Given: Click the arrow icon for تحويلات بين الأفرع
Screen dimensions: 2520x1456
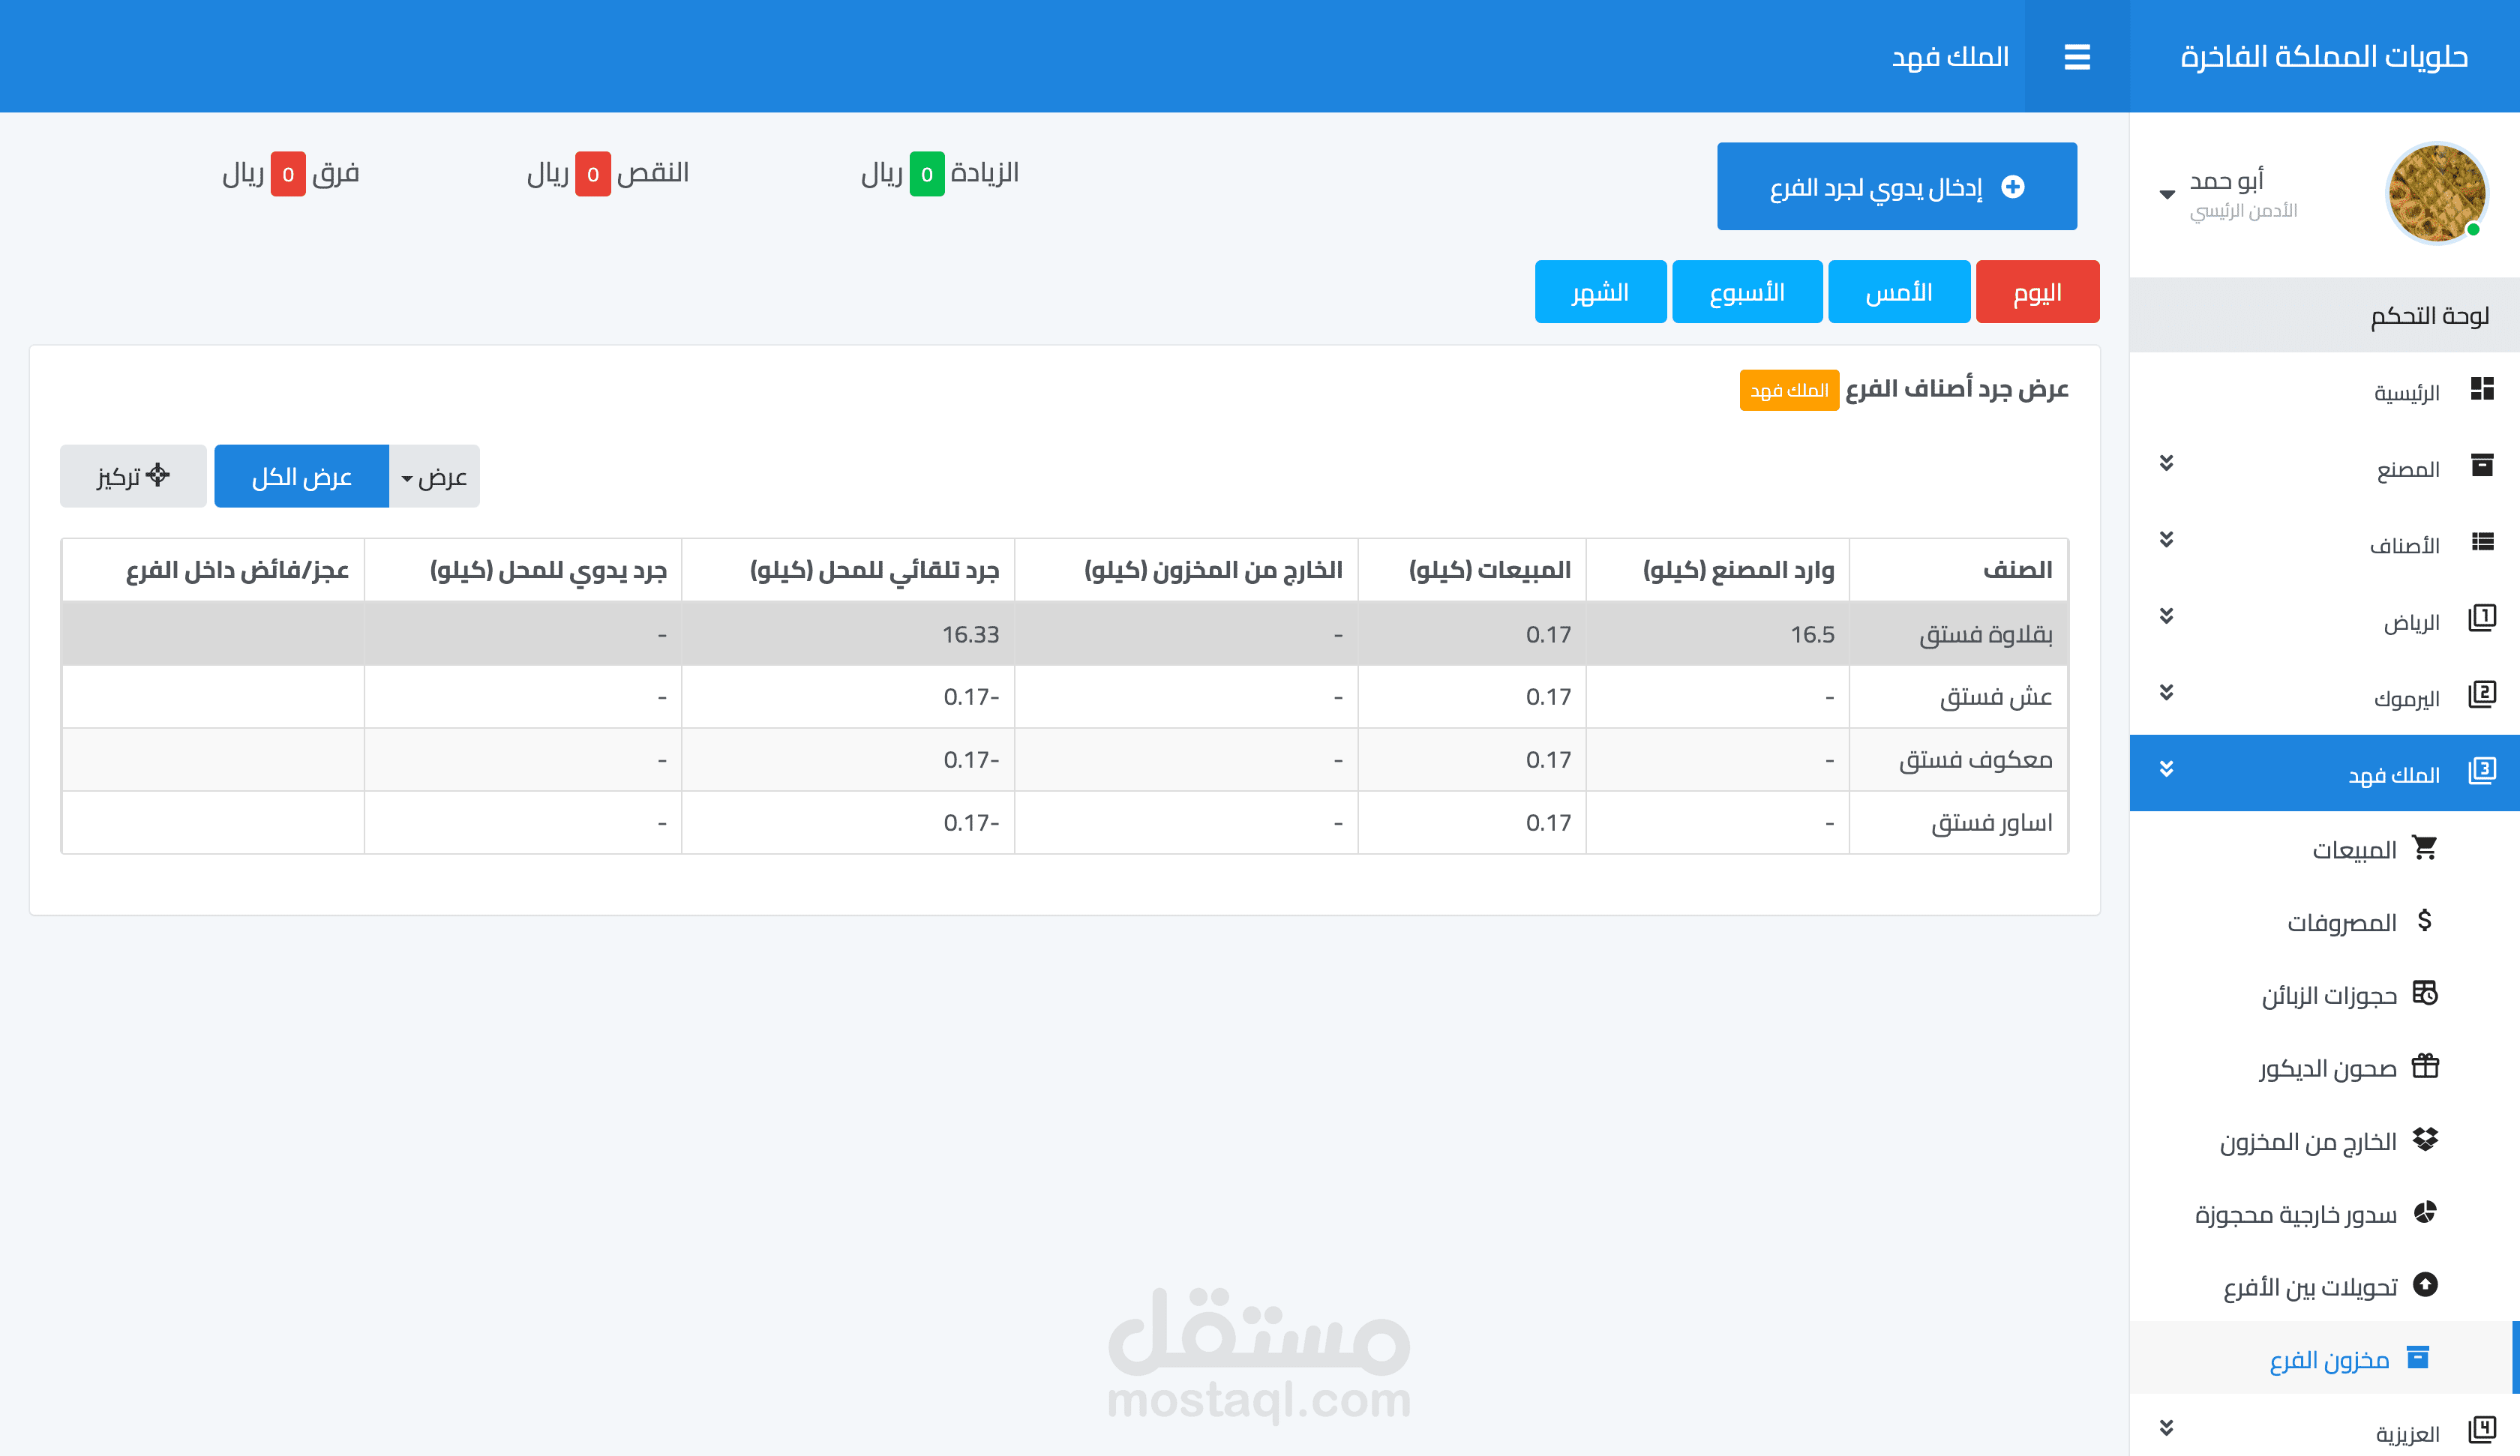Looking at the screenshot, I should pyautogui.click(x=2424, y=1284).
